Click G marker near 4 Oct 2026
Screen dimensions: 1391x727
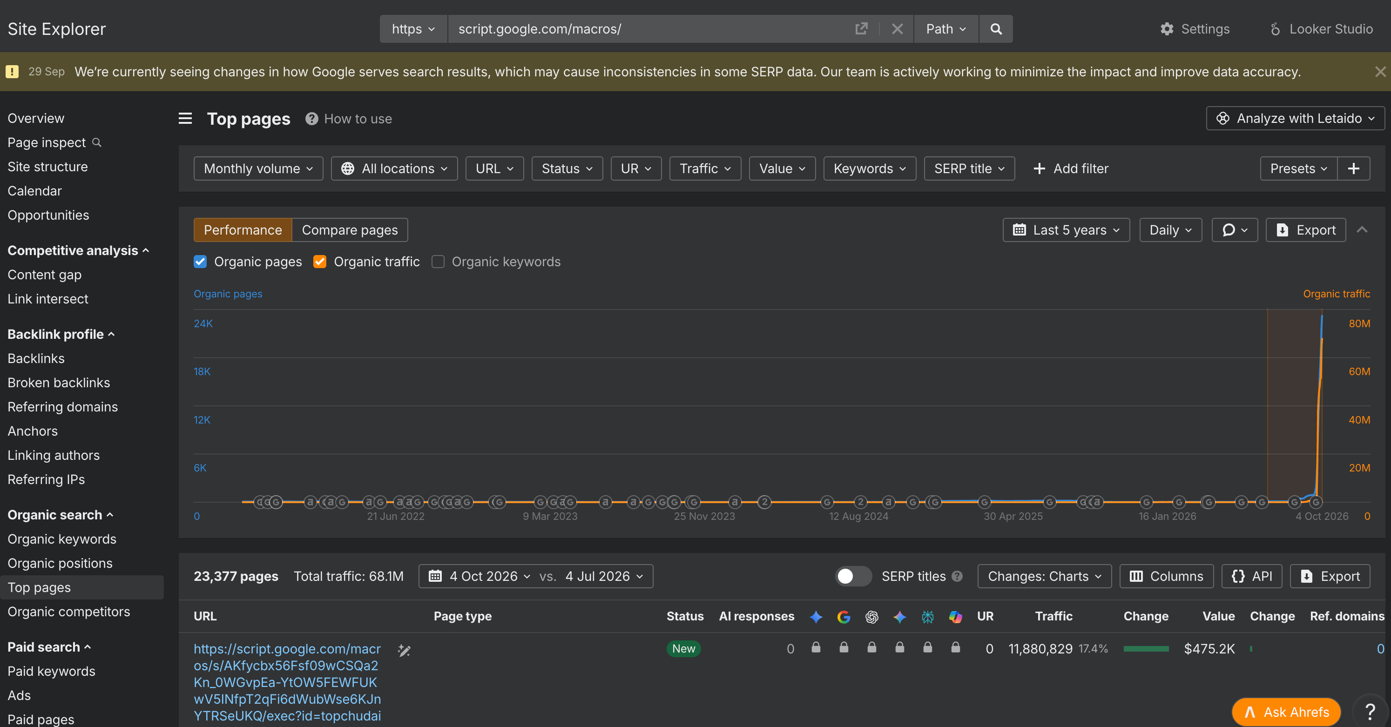(x=1316, y=503)
